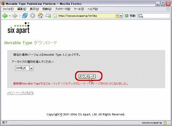Click the Movable Type ダウンロード heading
172x126 pixels.
pyautogui.click(x=31, y=43)
